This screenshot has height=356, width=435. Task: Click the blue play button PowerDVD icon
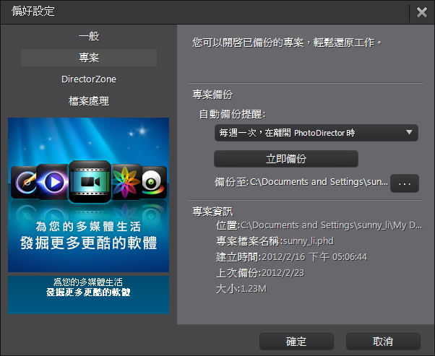click(x=53, y=182)
